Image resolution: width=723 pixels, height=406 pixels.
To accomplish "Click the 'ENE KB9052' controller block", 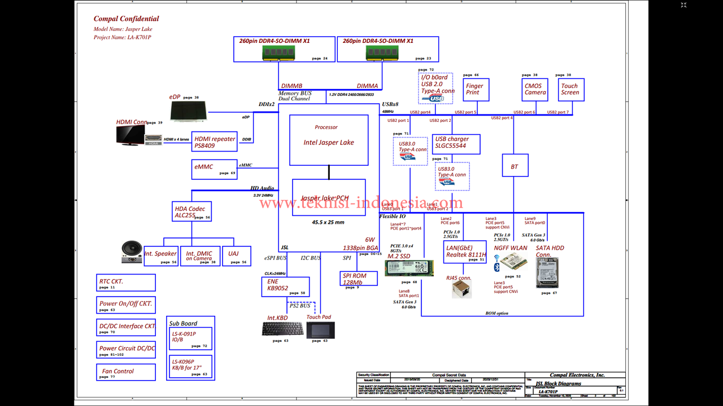I will click(285, 286).
